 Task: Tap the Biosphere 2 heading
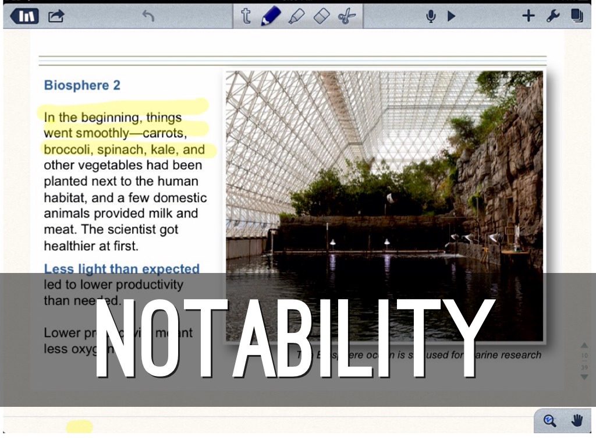pos(82,86)
